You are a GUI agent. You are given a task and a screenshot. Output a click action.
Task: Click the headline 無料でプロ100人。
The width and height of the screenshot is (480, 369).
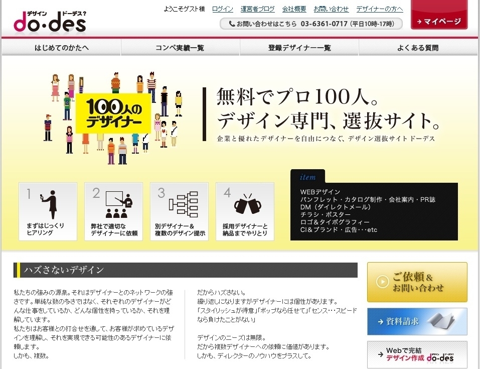coord(297,96)
